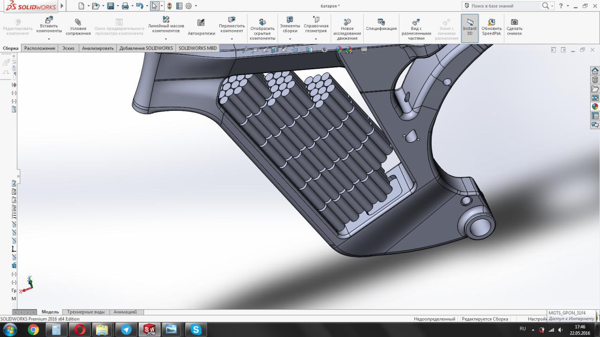This screenshot has width=600, height=337.
Task: Click the Mate conditions (Условия сопряжения) tool
Action: (x=78, y=28)
